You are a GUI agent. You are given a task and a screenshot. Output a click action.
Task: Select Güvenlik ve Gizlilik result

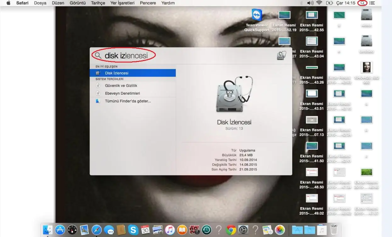pos(121,85)
